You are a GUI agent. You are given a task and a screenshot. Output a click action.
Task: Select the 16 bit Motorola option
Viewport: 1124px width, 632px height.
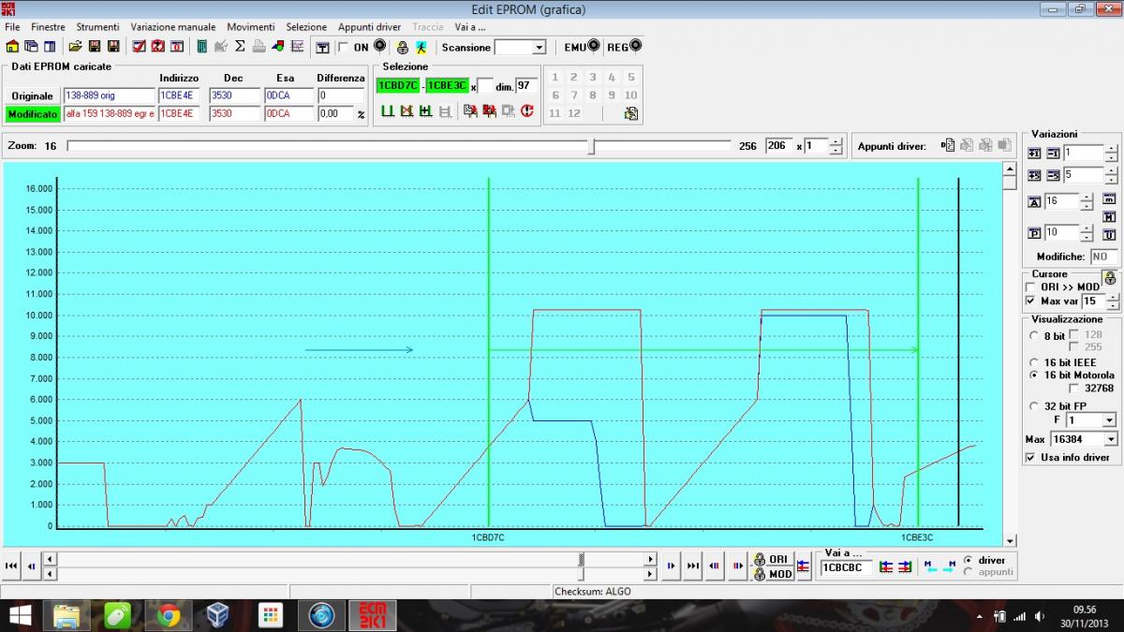tap(1035, 375)
